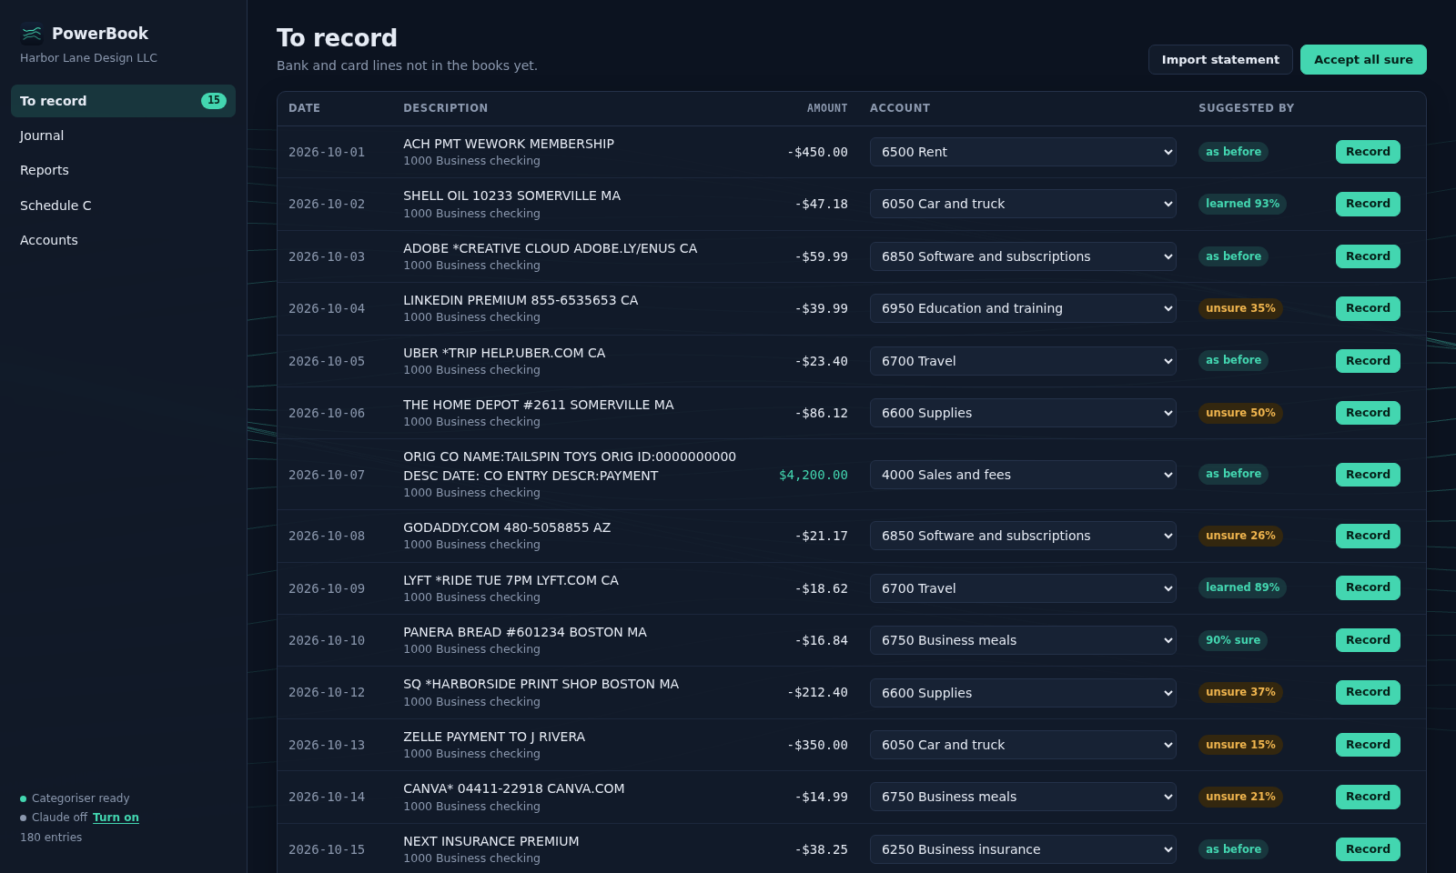Image resolution: width=1456 pixels, height=873 pixels.
Task: Change account for LinkedIn Premium row
Action: (1023, 308)
